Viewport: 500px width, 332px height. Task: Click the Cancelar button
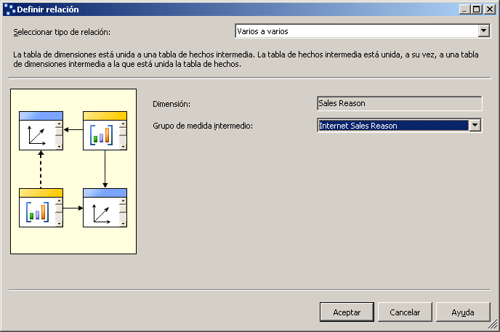click(405, 312)
